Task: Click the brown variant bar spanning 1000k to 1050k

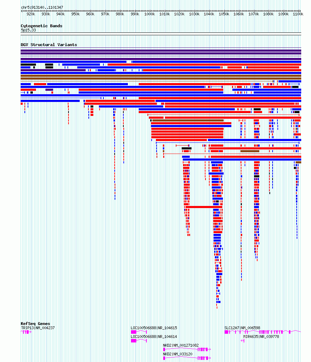Action: (188, 120)
